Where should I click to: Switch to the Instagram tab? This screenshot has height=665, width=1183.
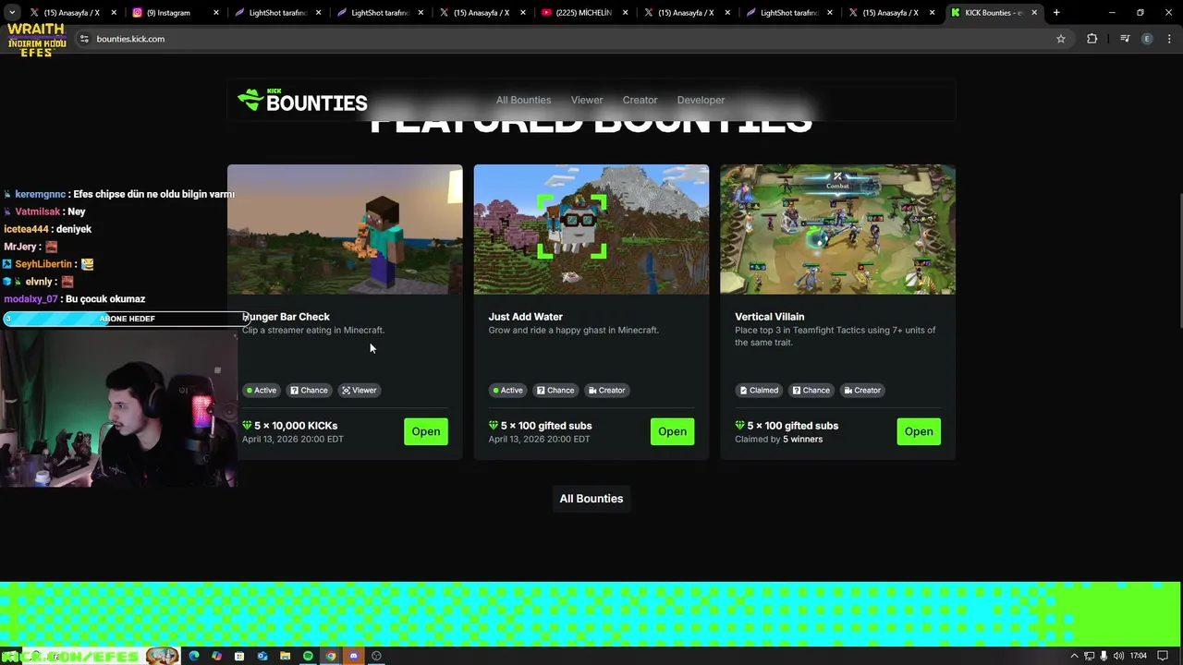[x=176, y=13]
